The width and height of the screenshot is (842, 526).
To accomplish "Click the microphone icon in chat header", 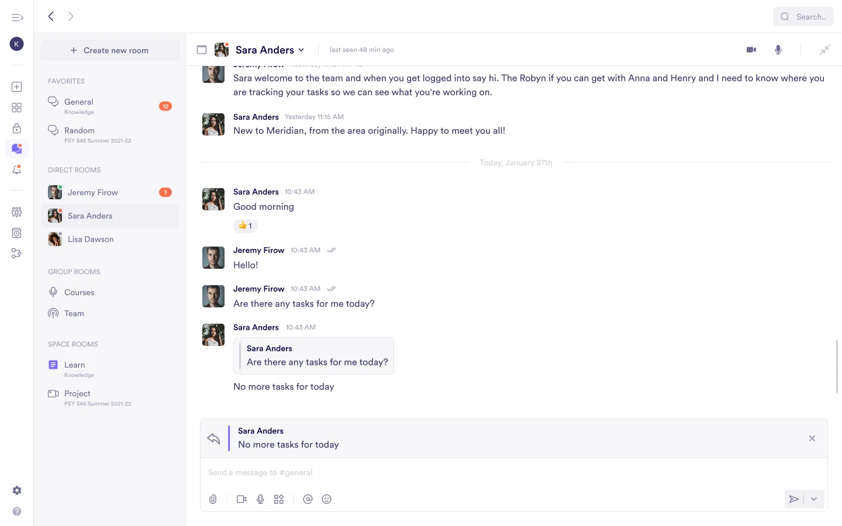I will click(778, 50).
